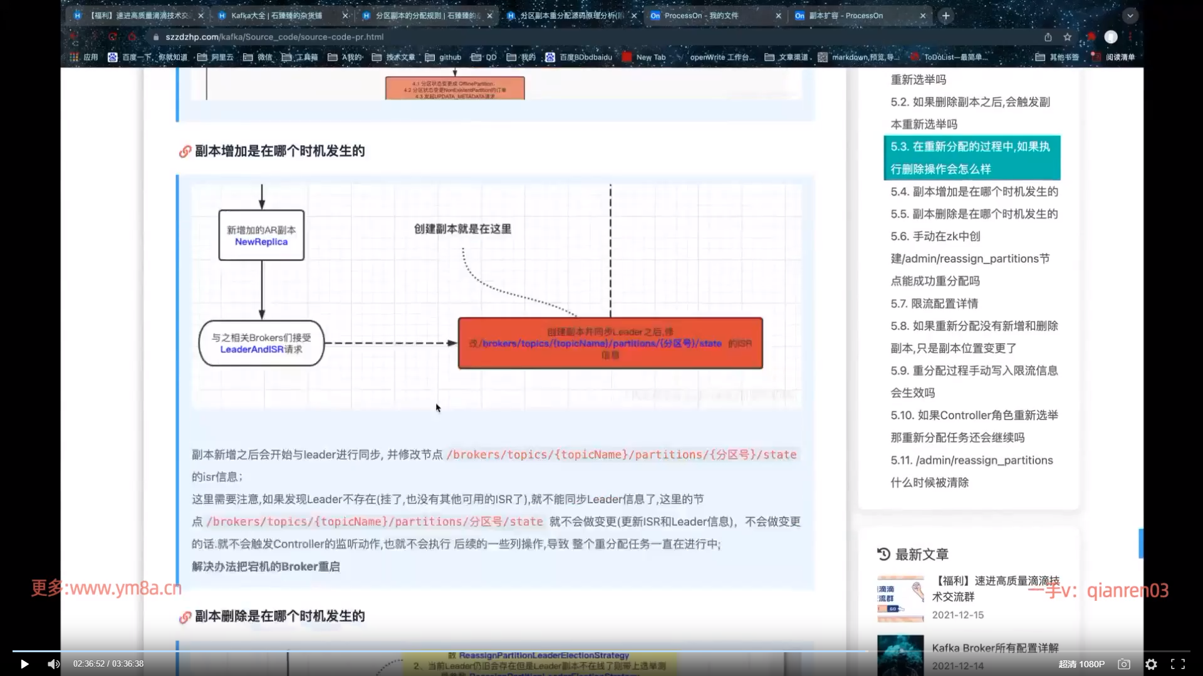Click anchor link icon beside 副本删除是在哪个时机发生的
The width and height of the screenshot is (1203, 676).
(185, 617)
